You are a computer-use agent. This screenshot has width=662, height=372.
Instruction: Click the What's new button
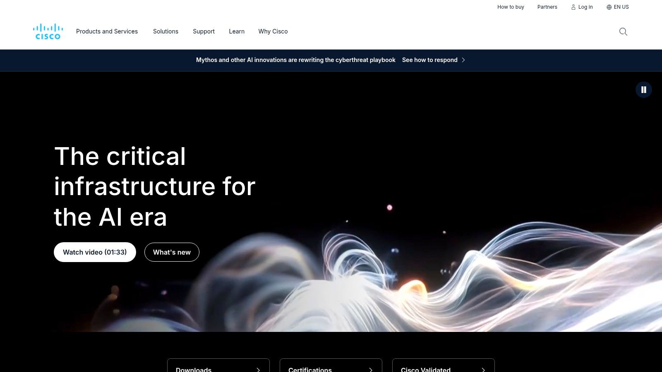point(172,252)
